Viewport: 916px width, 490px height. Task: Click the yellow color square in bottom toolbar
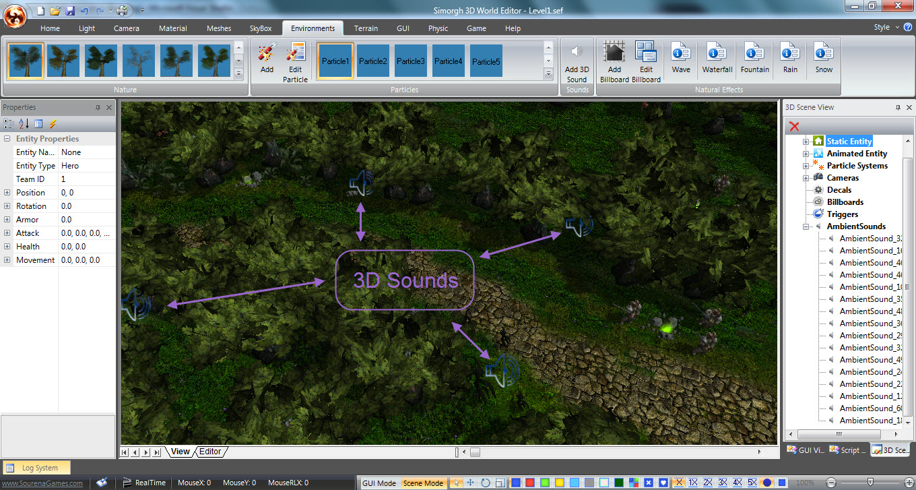[560, 483]
